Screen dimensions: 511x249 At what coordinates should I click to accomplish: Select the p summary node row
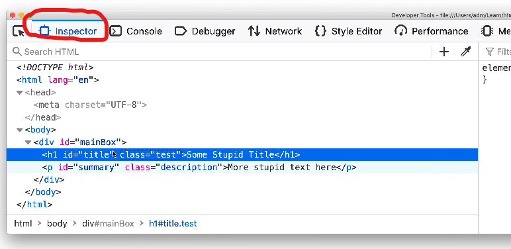(242, 167)
